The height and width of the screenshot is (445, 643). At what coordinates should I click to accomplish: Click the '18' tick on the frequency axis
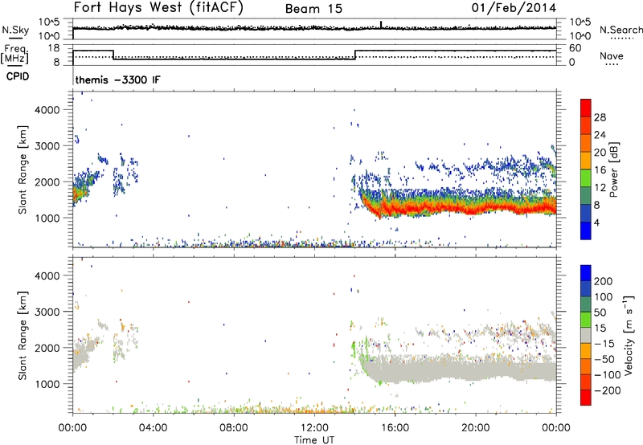[55, 48]
